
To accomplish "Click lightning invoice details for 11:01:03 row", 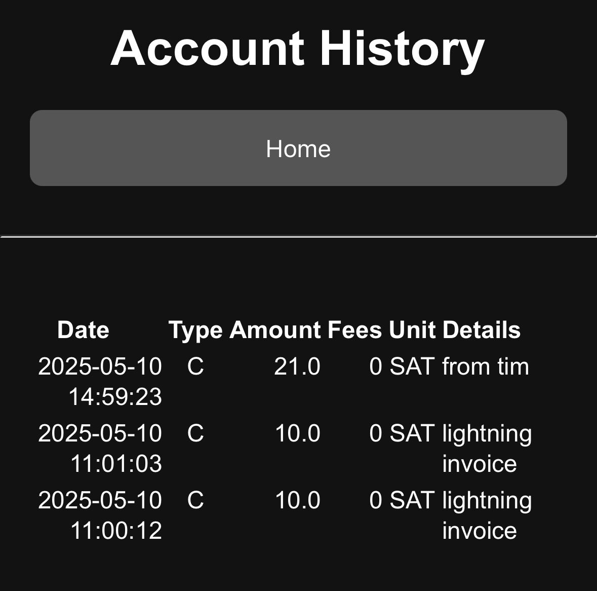I will (x=487, y=449).
